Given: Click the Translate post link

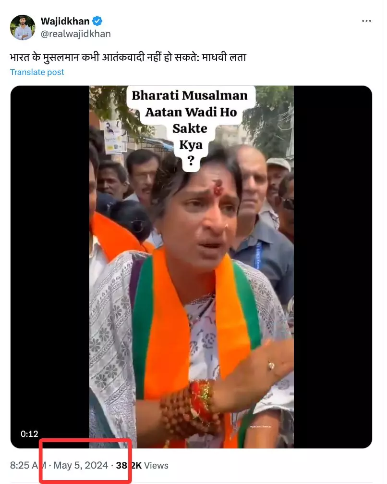Looking at the screenshot, I should (37, 72).
